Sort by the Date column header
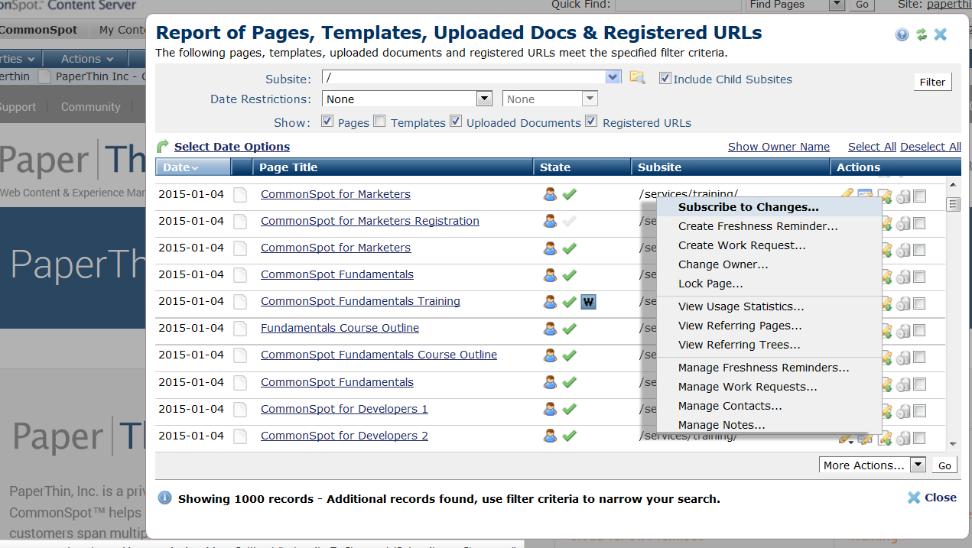The width and height of the screenshot is (972, 548). coord(193,167)
